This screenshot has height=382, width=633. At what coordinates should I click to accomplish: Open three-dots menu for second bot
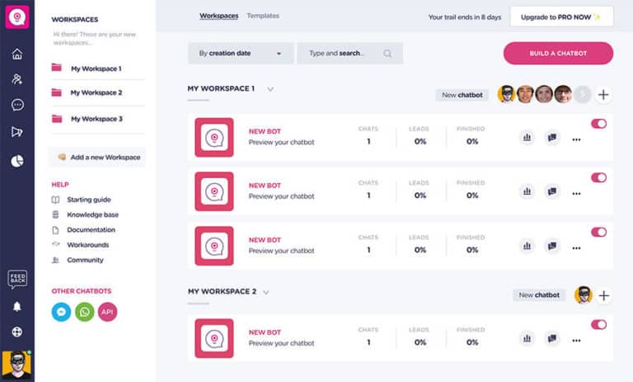pyautogui.click(x=576, y=194)
